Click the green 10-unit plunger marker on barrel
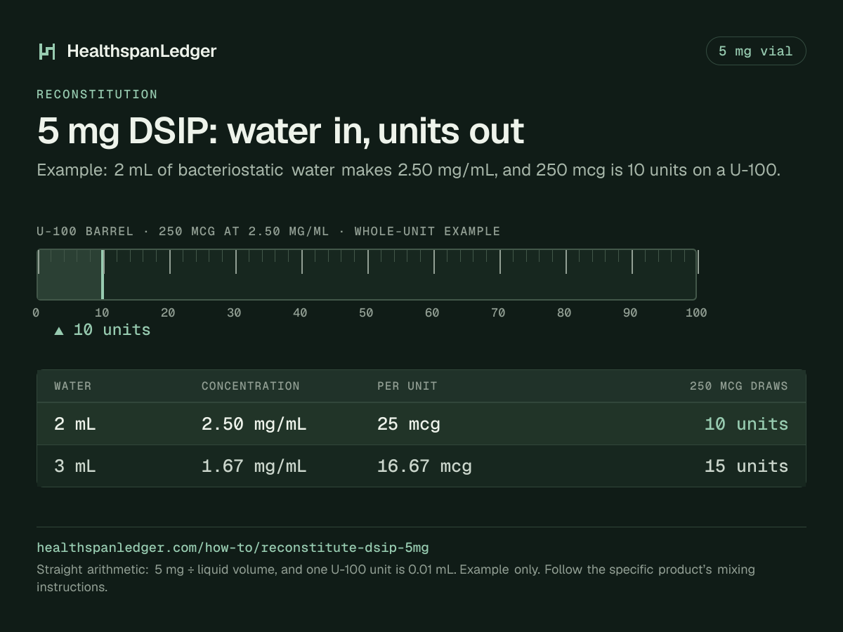Viewport: 843px width, 632px height. [103, 275]
